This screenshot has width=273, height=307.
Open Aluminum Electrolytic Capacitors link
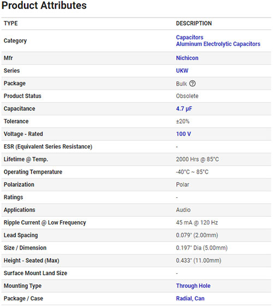[x=218, y=44]
